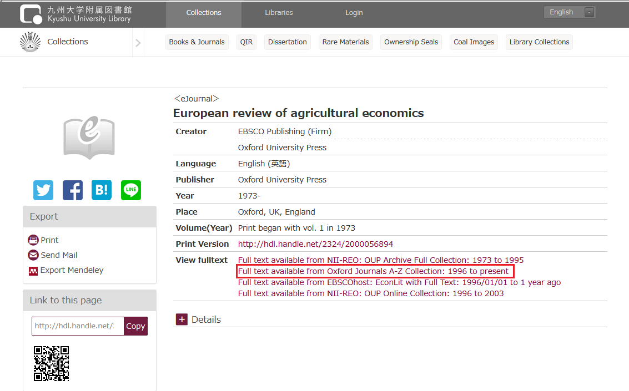The image size is (629, 391).
Task: Click creator Oxford University Press entry
Action: pos(282,148)
